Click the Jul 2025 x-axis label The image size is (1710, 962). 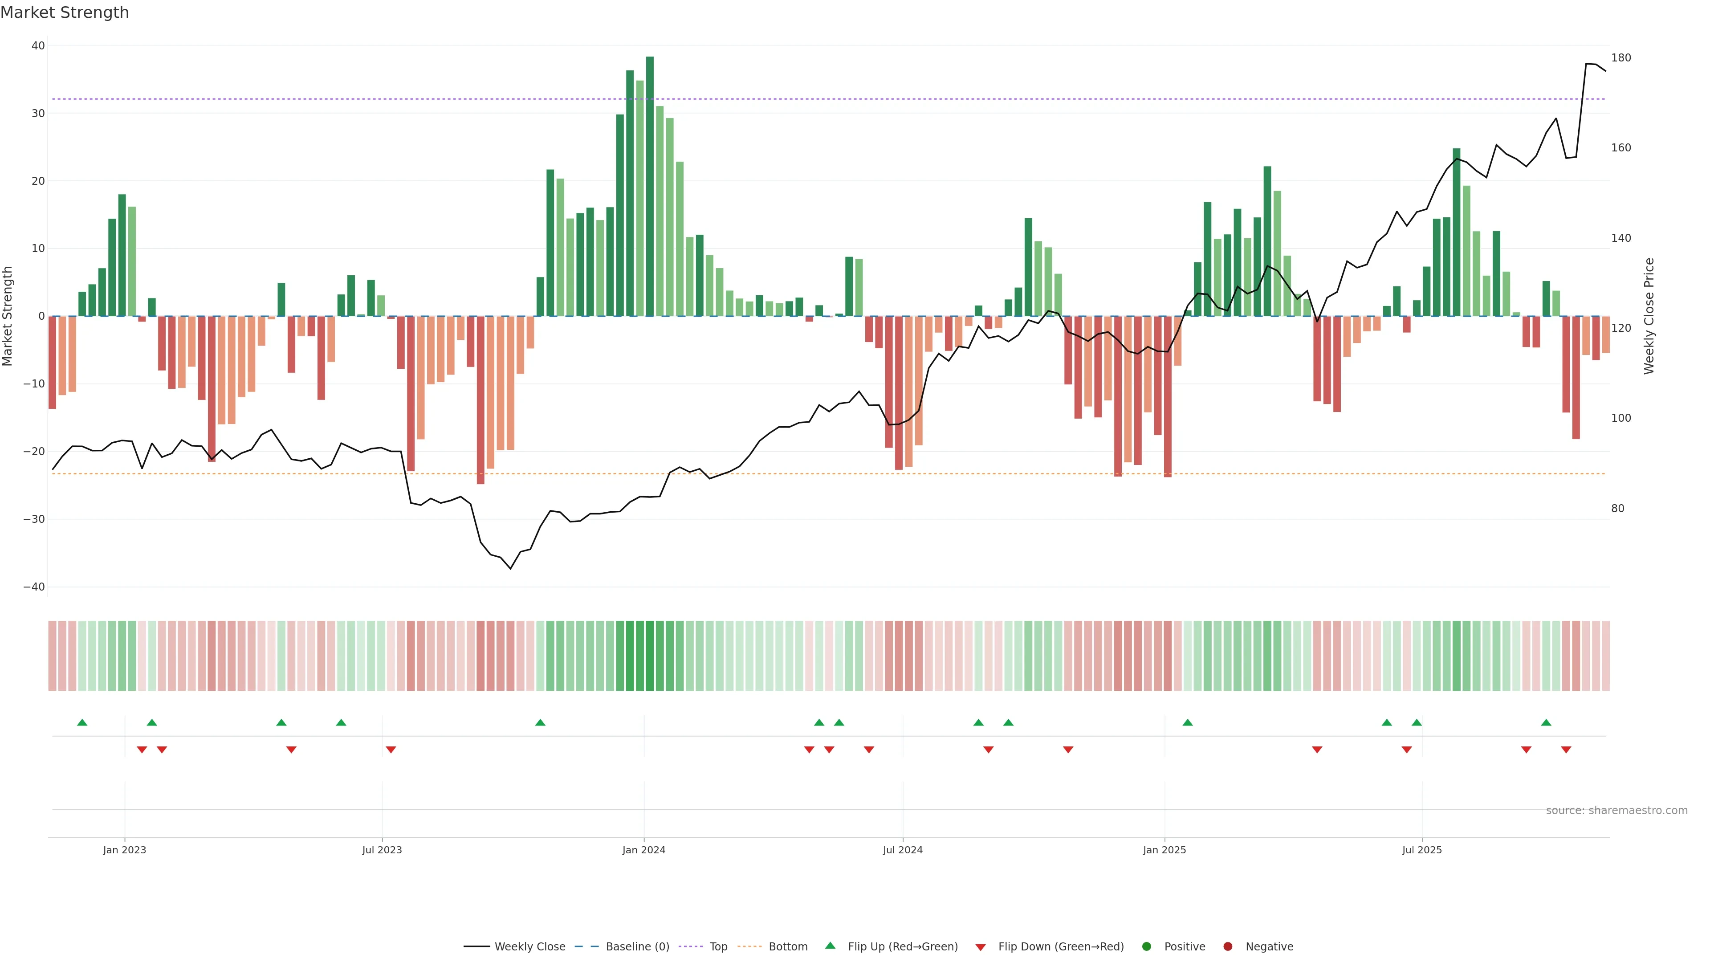(1422, 850)
